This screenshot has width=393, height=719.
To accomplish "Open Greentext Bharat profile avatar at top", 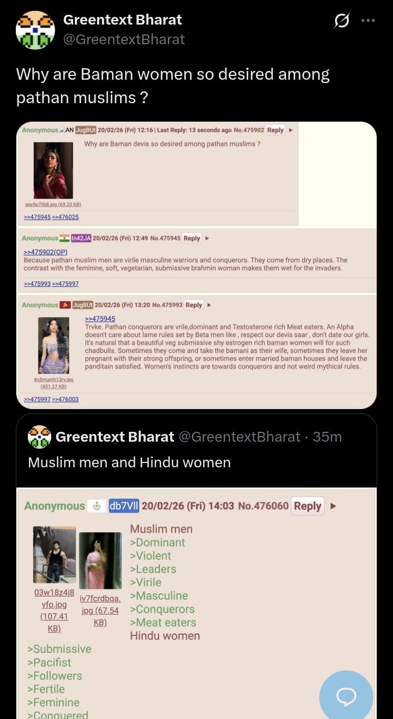I will click(35, 30).
